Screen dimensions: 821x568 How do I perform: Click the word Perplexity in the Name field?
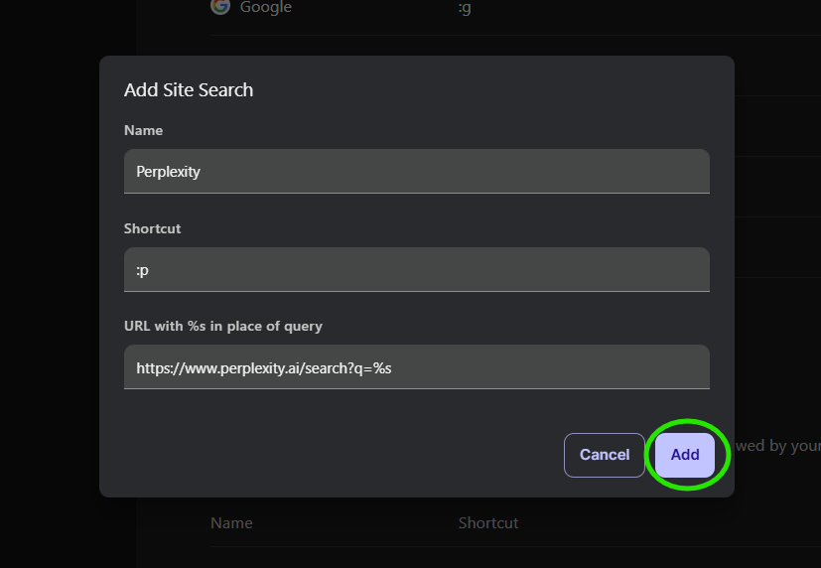click(x=168, y=172)
